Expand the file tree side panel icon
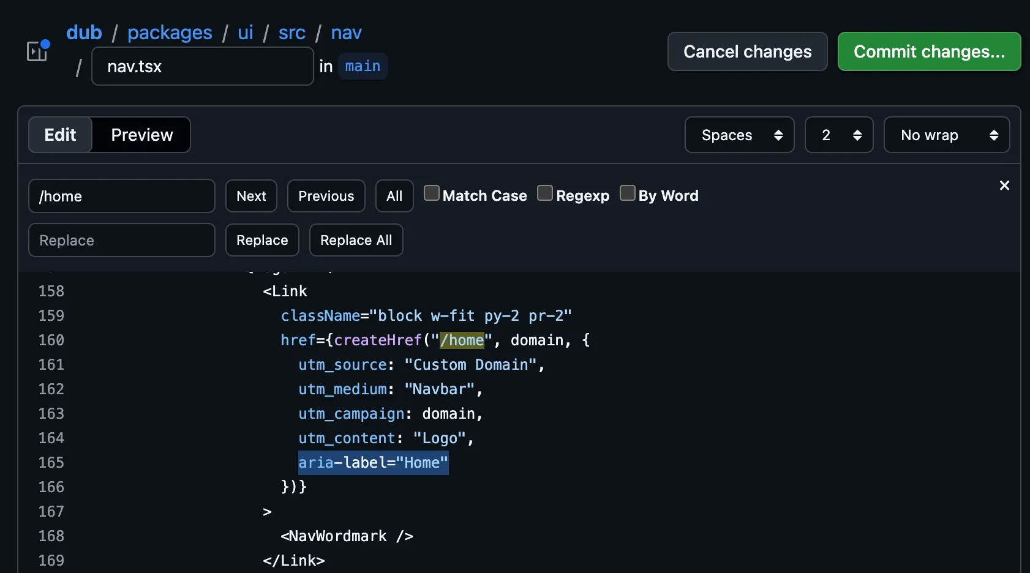This screenshot has height=573, width=1030. [x=37, y=51]
